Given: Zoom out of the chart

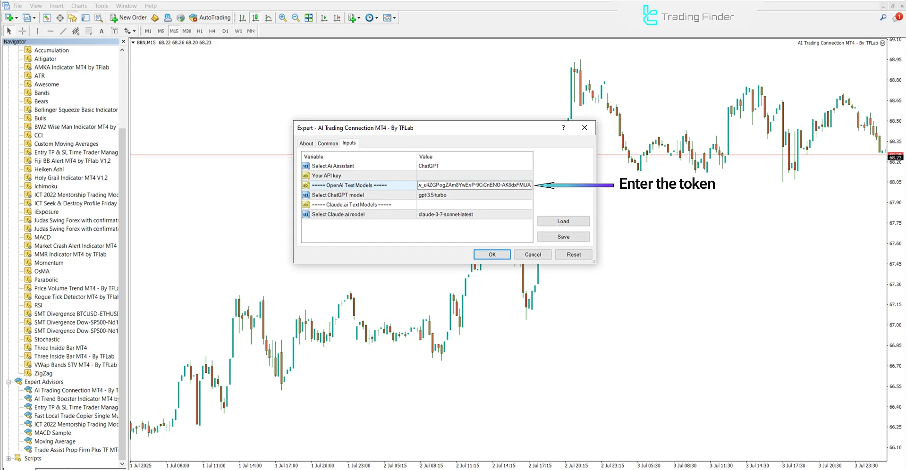Looking at the screenshot, I should (x=296, y=17).
